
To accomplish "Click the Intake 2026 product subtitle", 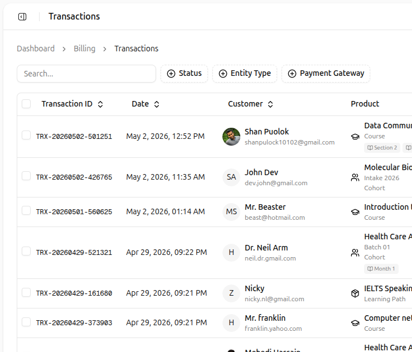I will tap(381, 179).
